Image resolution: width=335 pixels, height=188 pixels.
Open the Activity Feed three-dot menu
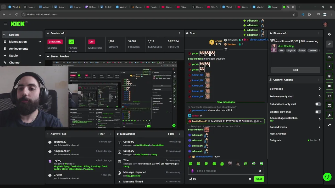[110, 134]
